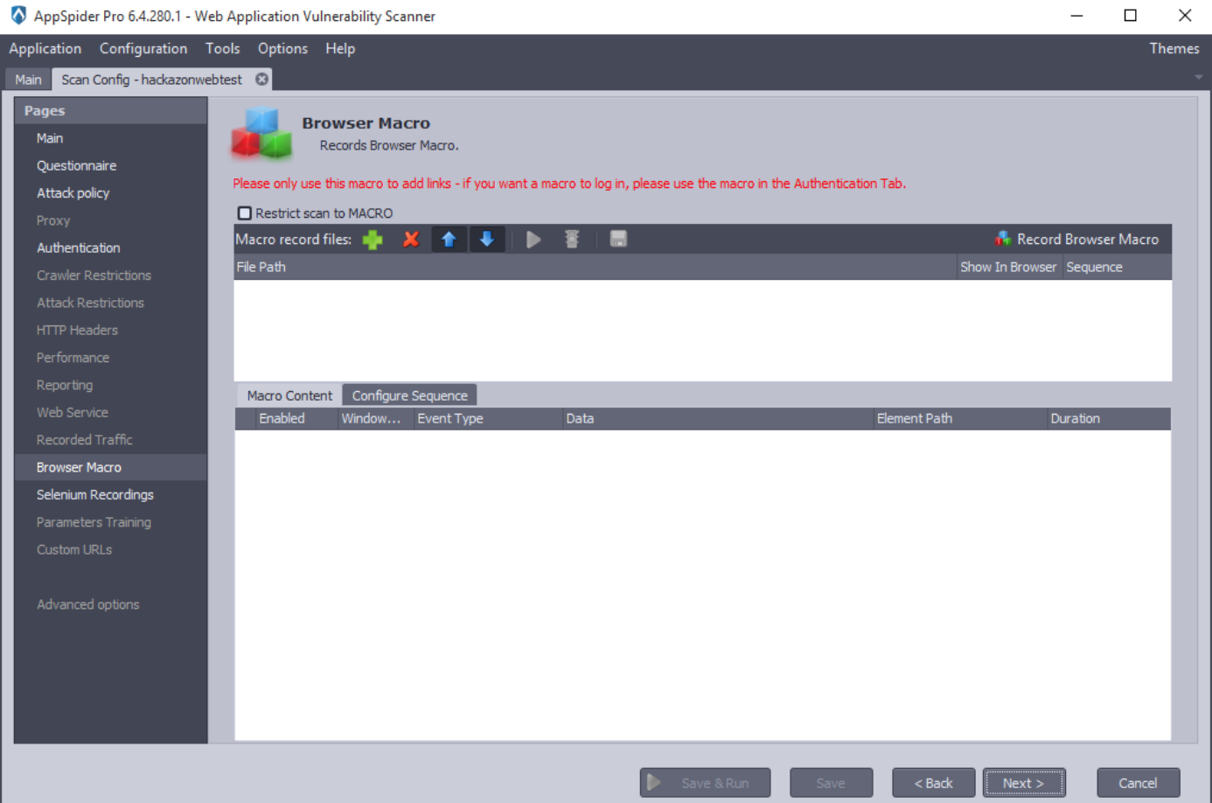Click the Show In Browser column header
Screen dimensions: 1212x803
1009,267
